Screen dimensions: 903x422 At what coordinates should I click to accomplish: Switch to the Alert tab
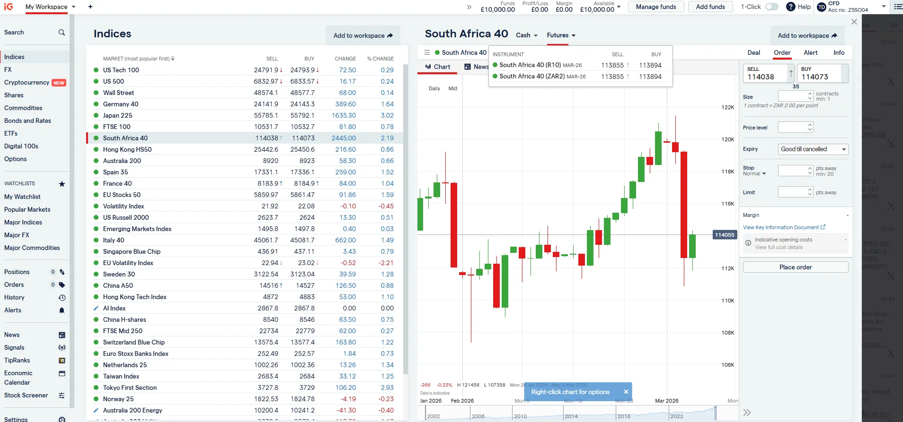point(810,53)
